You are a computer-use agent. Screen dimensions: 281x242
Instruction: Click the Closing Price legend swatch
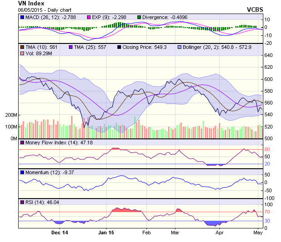click(x=119, y=47)
